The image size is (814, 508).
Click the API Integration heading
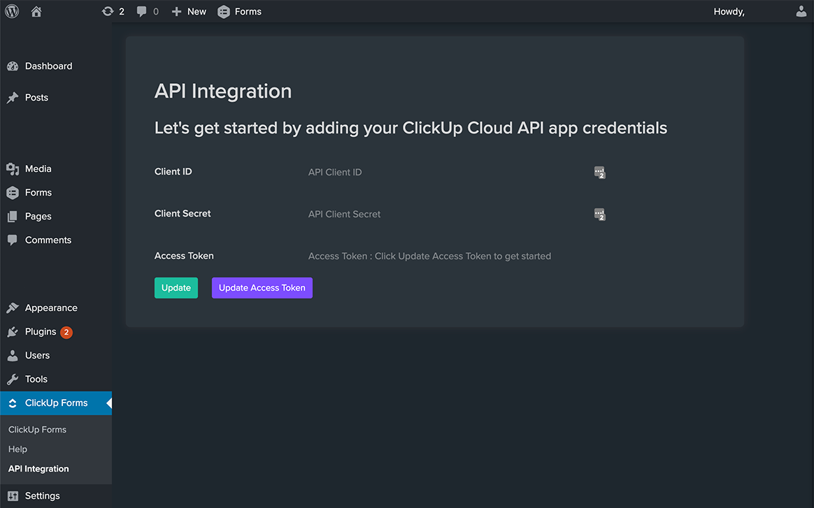pyautogui.click(x=223, y=92)
